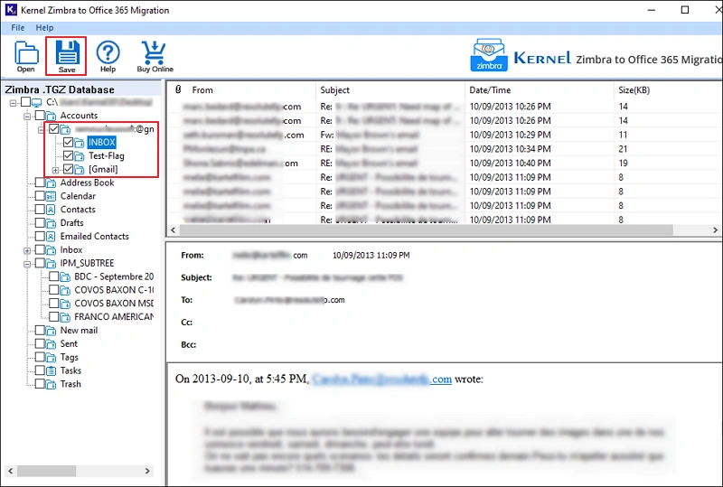Select the COVOS BAXON MSD folder
The height and width of the screenshot is (487, 723).
click(x=114, y=304)
